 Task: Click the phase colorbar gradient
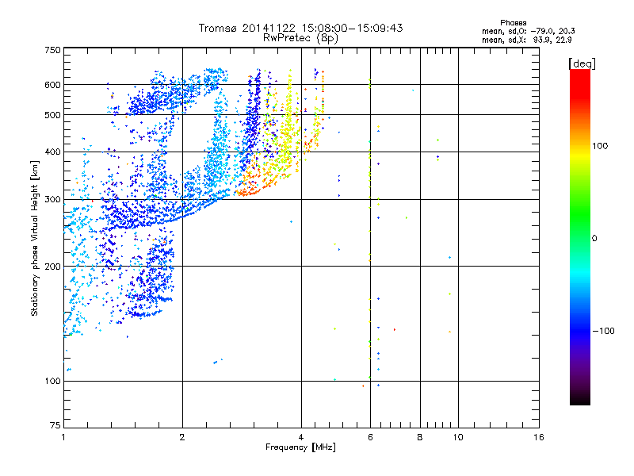point(580,237)
